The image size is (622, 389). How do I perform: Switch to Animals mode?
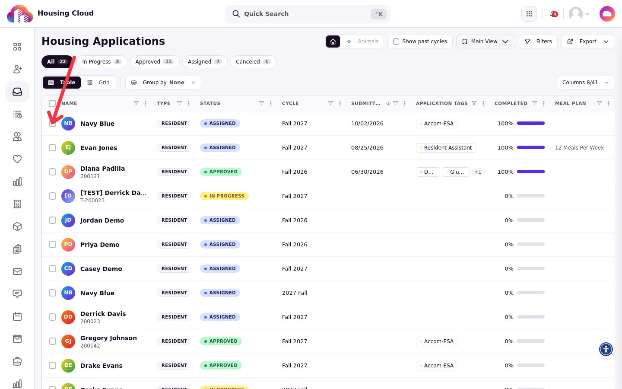click(x=362, y=41)
